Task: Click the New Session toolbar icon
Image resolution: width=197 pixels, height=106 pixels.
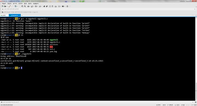Action: 2,6
